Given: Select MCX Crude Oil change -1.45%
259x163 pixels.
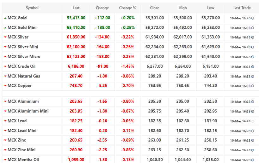Looking at the screenshot, I should [127, 66].
